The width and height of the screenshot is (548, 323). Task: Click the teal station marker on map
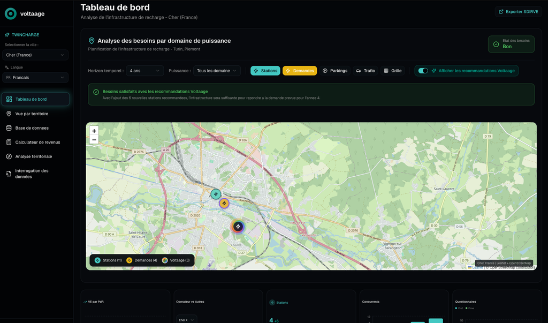tap(216, 194)
